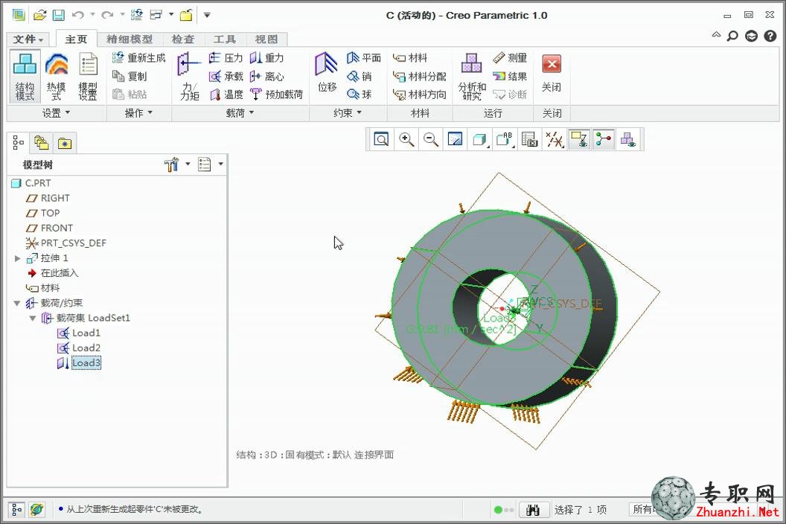Click the 结构模式 structure mode icon
Screen dimensions: 786x524
25,76
